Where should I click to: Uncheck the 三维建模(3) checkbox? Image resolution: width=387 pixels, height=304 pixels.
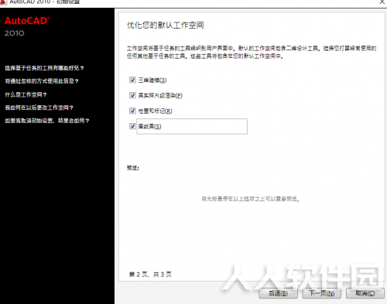[132, 80]
